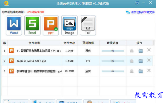The height and width of the screenshot is (103, 165).
Task: Click PPT file icon in row 1
Action: click(11, 51)
